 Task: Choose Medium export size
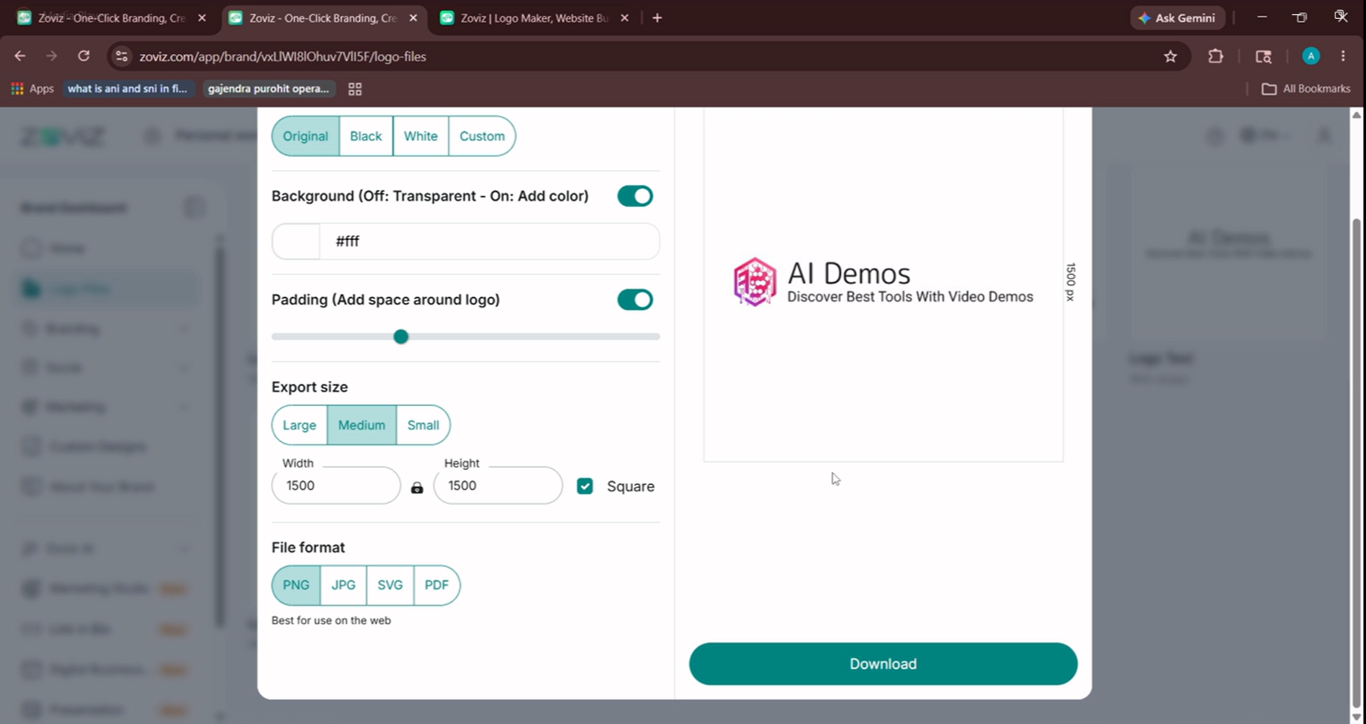pyautogui.click(x=362, y=426)
